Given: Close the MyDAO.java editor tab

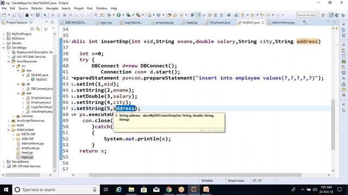Looking at the screenshot, I should [x=263, y=23].
